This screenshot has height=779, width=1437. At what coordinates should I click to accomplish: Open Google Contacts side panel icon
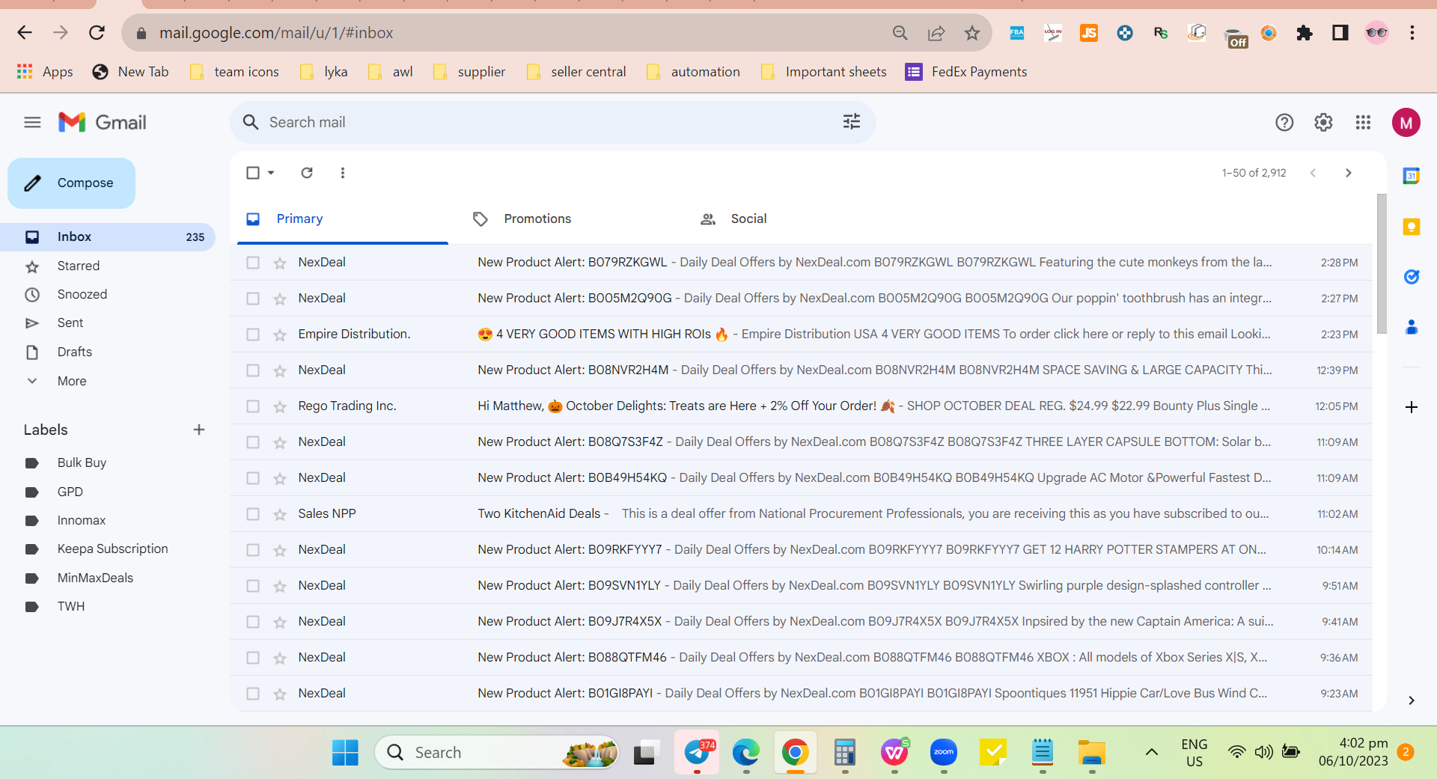click(x=1412, y=327)
